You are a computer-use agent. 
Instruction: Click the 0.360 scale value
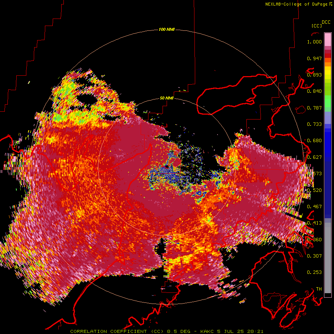click(314, 240)
